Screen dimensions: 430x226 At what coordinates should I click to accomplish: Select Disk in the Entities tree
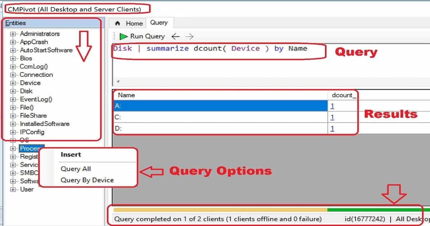tap(26, 91)
